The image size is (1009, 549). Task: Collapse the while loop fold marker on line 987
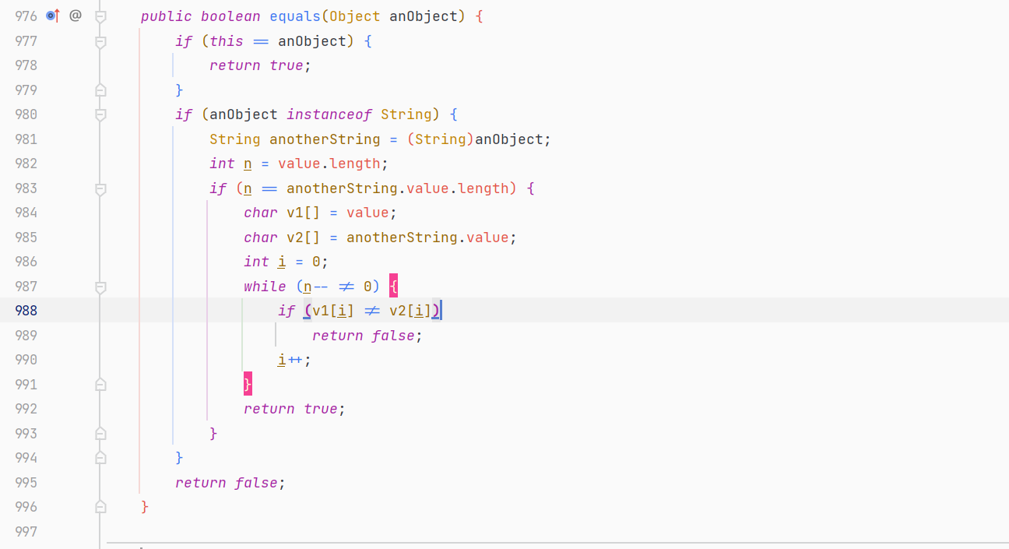click(100, 287)
